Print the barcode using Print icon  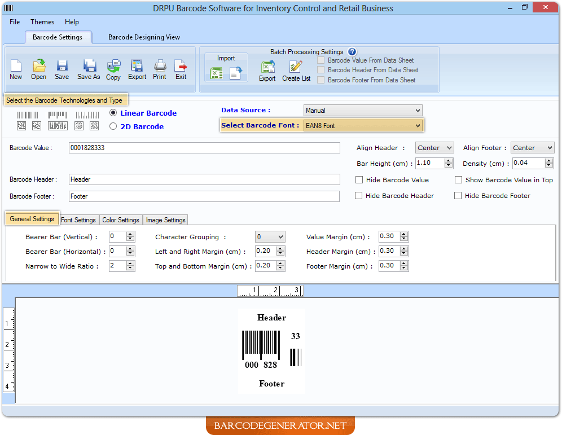tap(160, 65)
